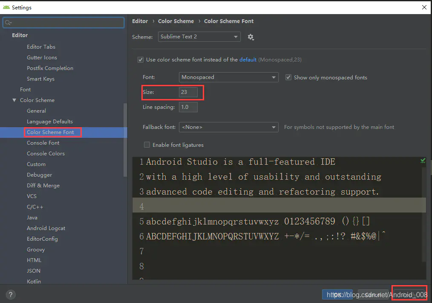The width and height of the screenshot is (432, 303).
Task: Open Diff & Merge color settings
Action: coord(43,186)
